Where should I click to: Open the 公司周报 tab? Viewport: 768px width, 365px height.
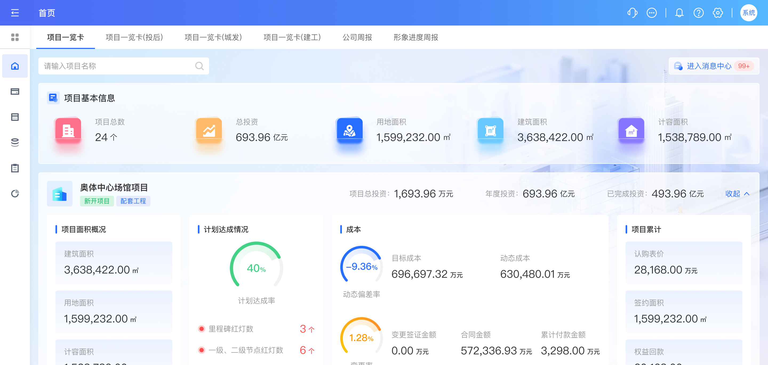tap(357, 37)
